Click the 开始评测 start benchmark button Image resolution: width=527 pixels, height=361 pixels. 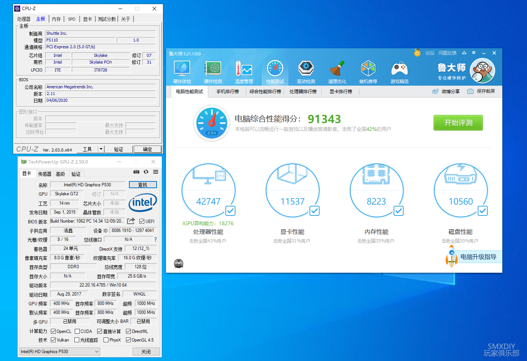(x=458, y=123)
